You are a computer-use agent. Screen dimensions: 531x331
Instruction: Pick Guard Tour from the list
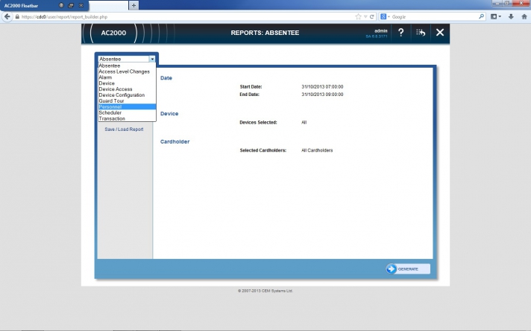[127, 100]
